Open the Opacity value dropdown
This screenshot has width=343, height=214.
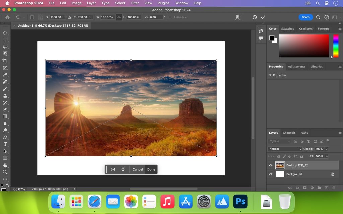327,149
